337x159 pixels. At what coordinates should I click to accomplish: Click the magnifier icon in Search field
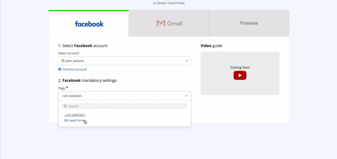pyautogui.click(x=65, y=106)
